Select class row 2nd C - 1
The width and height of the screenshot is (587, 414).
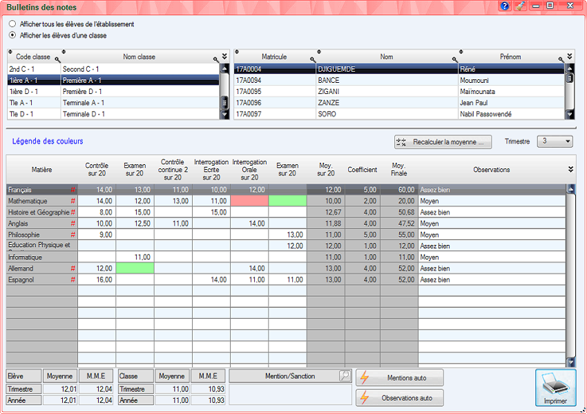(x=113, y=69)
